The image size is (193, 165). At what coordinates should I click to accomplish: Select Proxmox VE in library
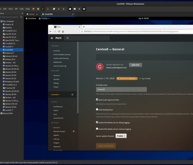pos(10,88)
